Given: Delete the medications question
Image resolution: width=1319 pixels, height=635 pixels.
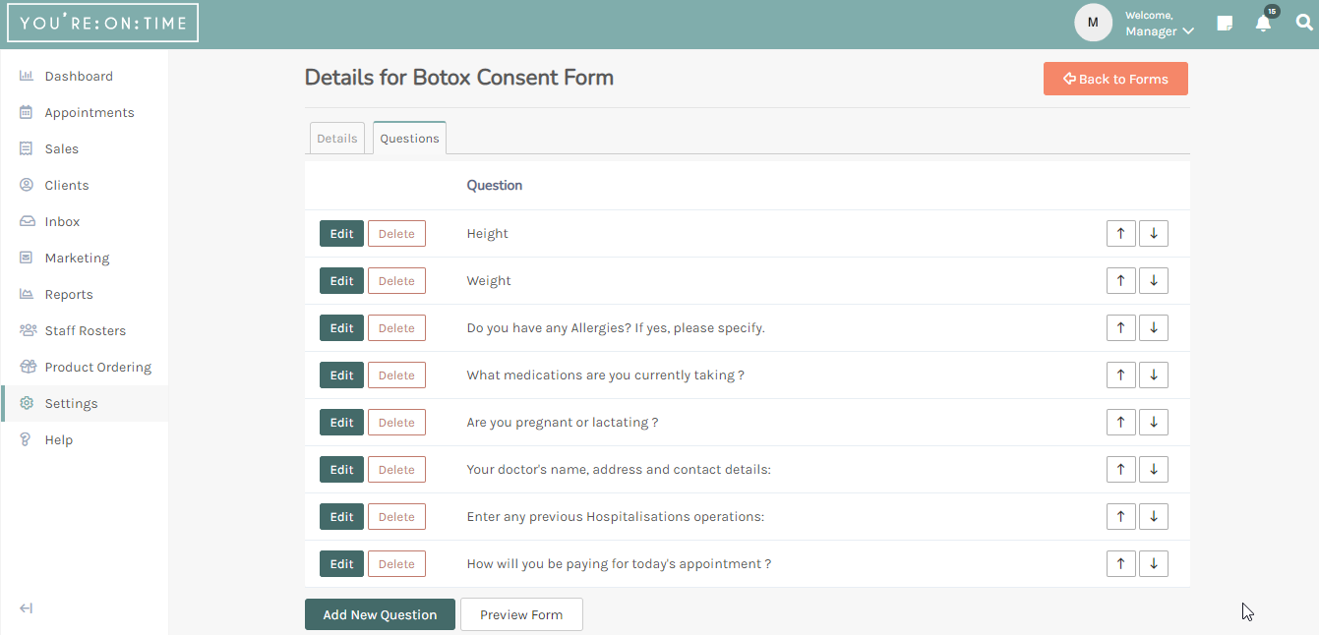Looking at the screenshot, I should 396,375.
